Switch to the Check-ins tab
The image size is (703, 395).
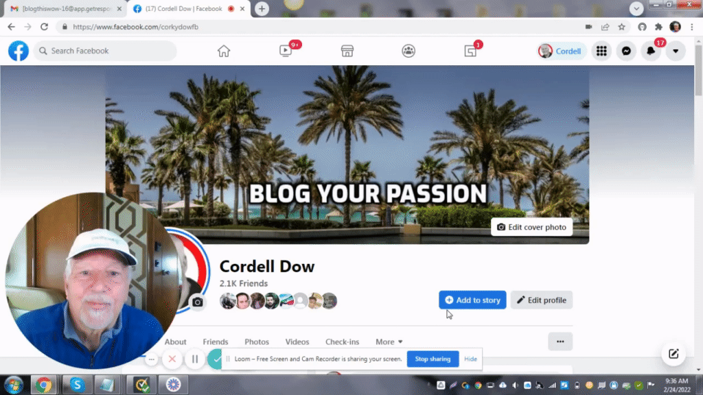(343, 342)
